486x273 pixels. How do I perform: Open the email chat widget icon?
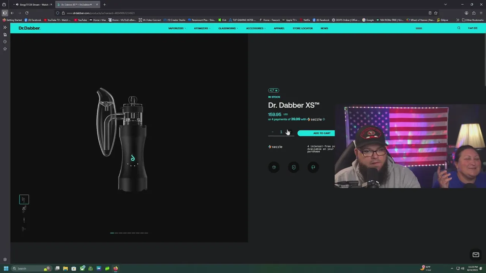[x=476, y=255]
